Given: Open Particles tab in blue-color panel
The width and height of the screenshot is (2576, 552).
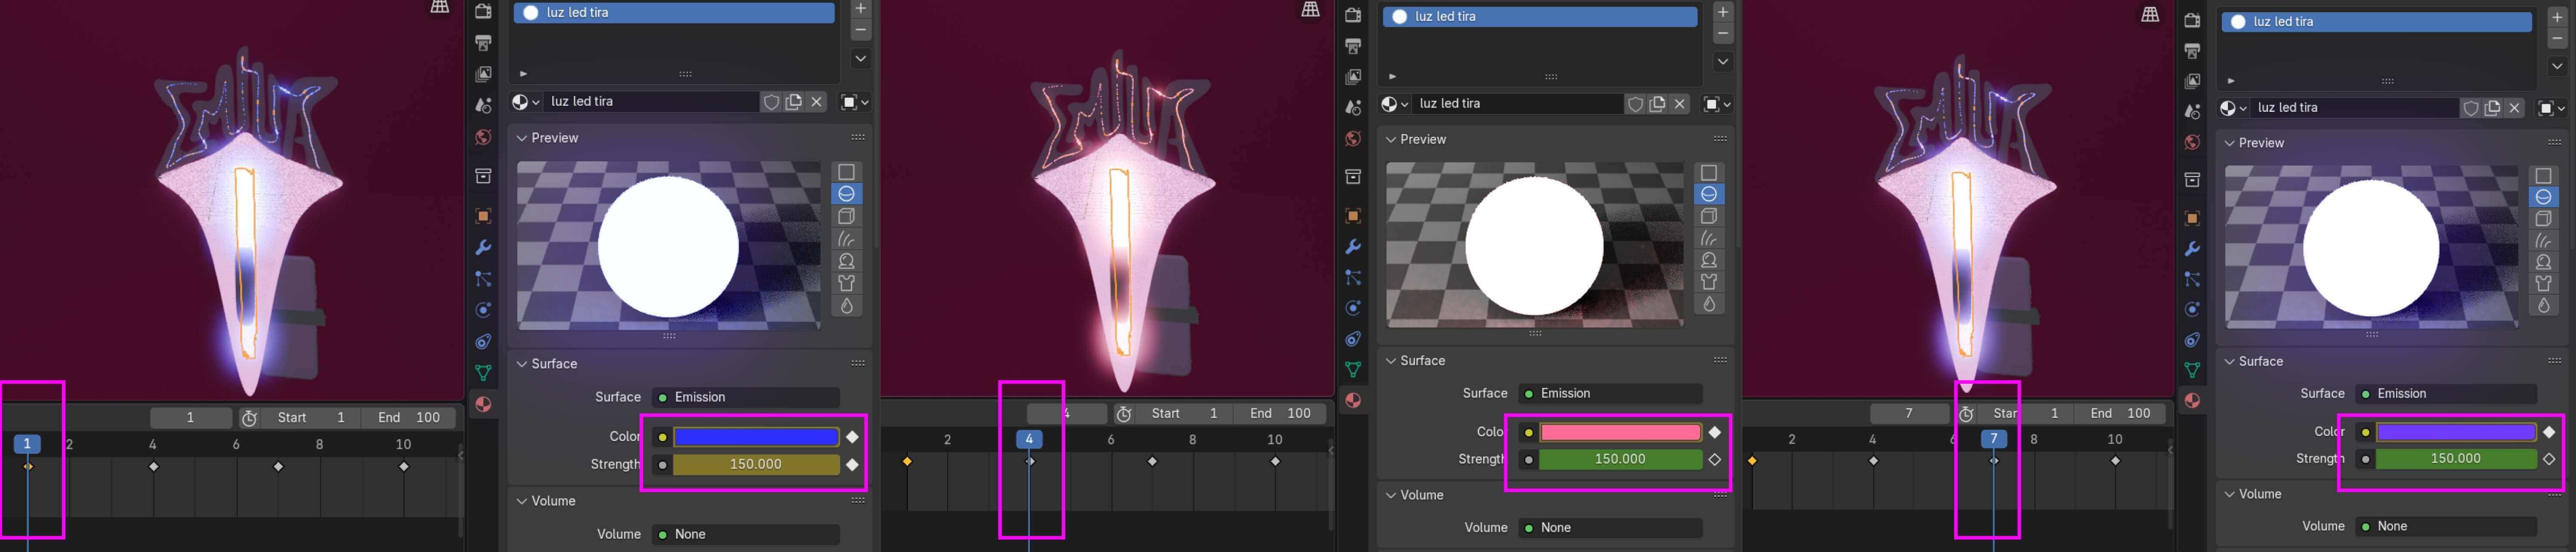Looking at the screenshot, I should 483,279.
